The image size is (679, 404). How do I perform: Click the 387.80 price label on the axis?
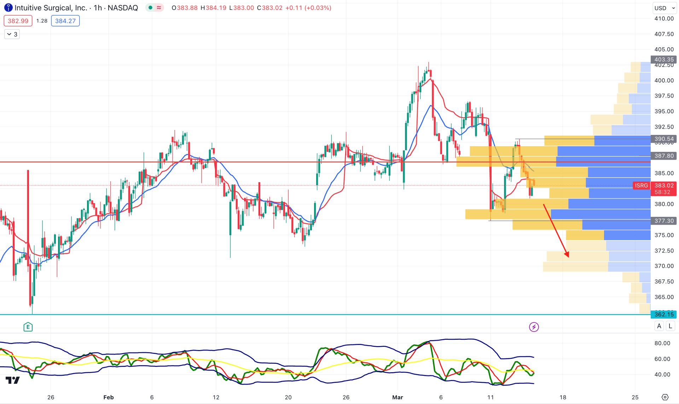point(663,156)
